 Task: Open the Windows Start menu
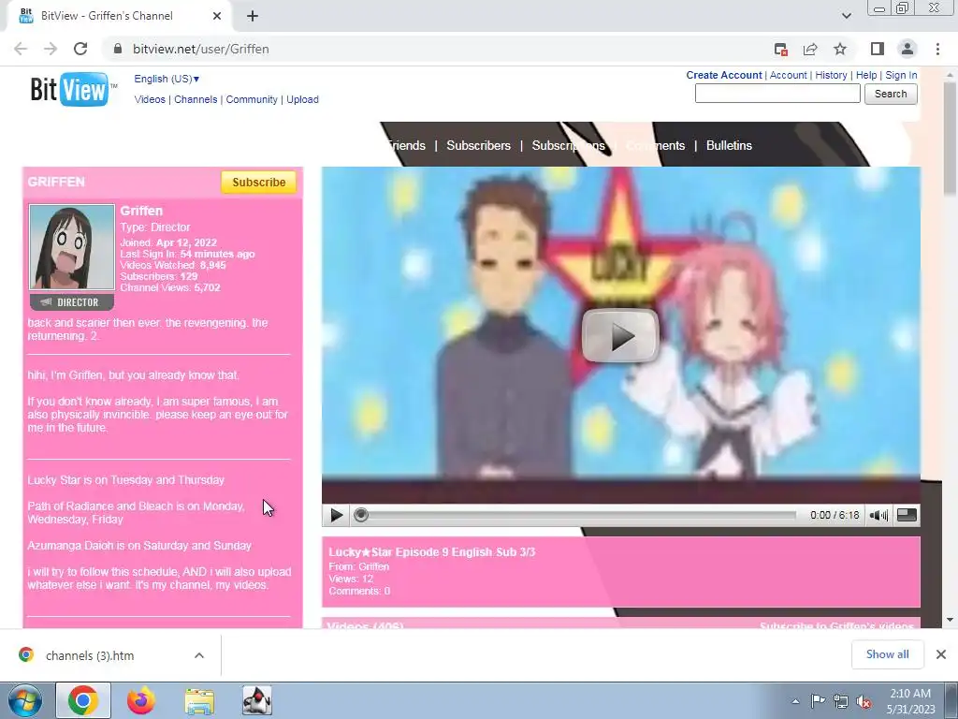(25, 700)
